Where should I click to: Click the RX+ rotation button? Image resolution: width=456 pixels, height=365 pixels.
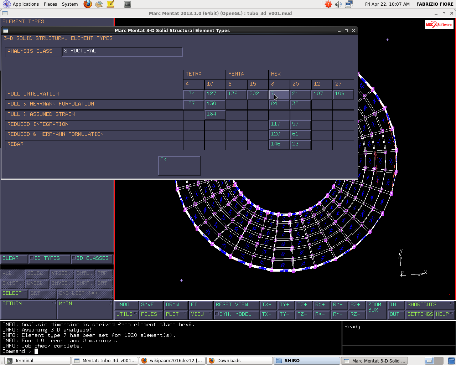click(x=322, y=305)
